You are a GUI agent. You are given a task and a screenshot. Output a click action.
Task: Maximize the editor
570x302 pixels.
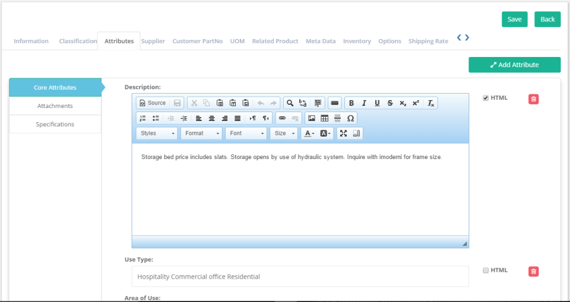pyautogui.click(x=343, y=133)
